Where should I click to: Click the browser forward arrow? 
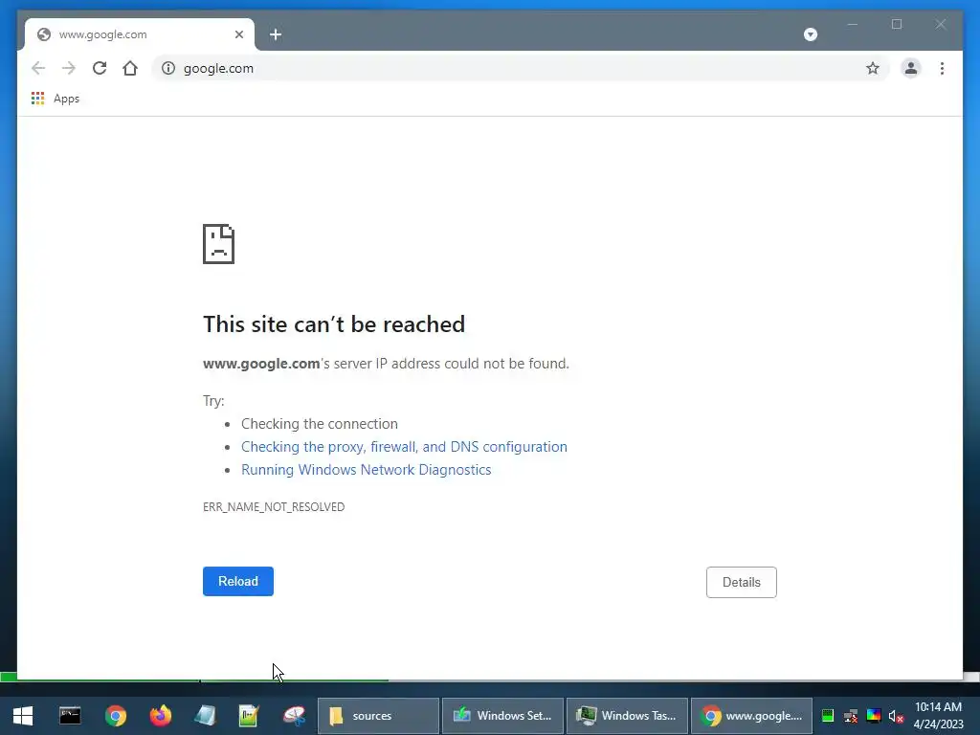point(69,68)
